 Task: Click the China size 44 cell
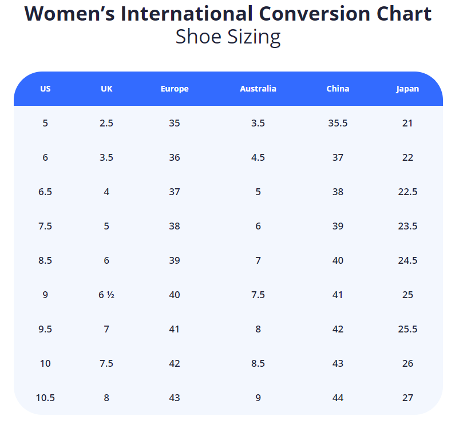pyautogui.click(x=338, y=398)
